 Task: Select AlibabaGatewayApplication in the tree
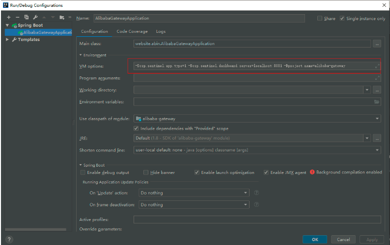[38, 32]
